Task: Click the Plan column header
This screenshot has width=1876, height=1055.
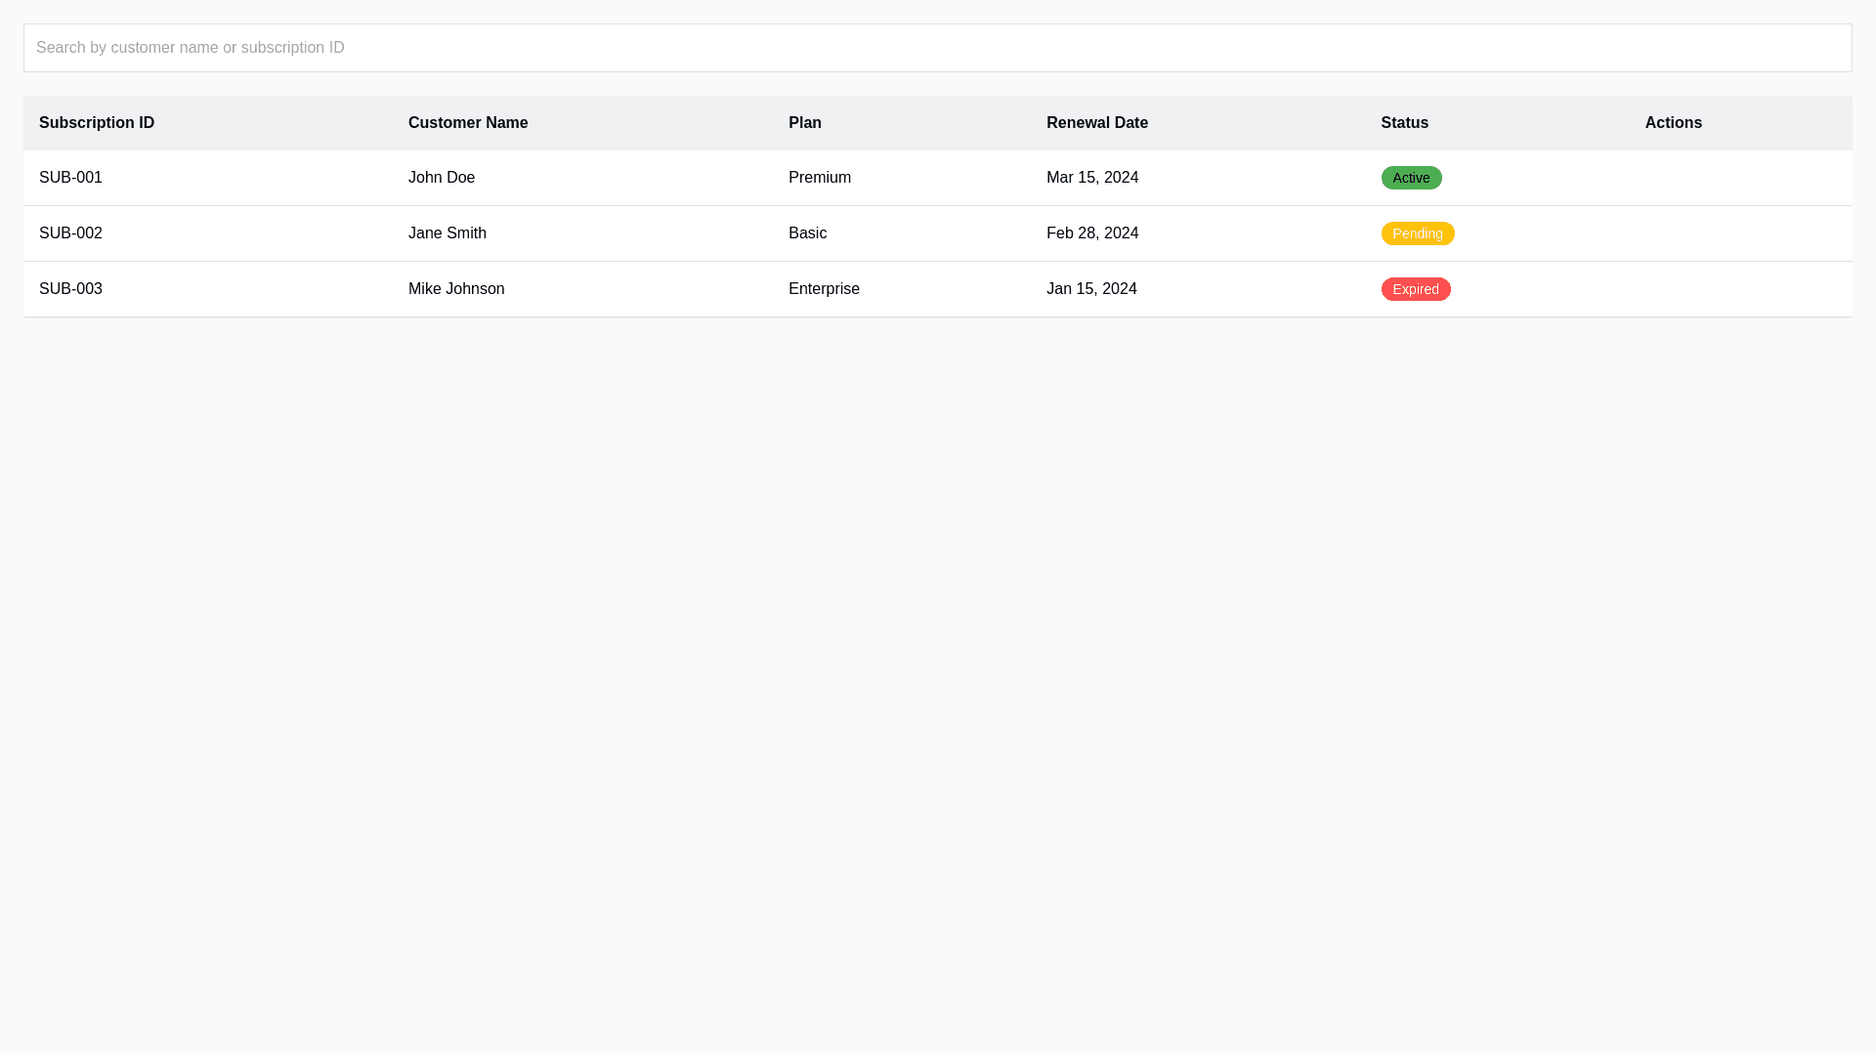Action: (805, 123)
